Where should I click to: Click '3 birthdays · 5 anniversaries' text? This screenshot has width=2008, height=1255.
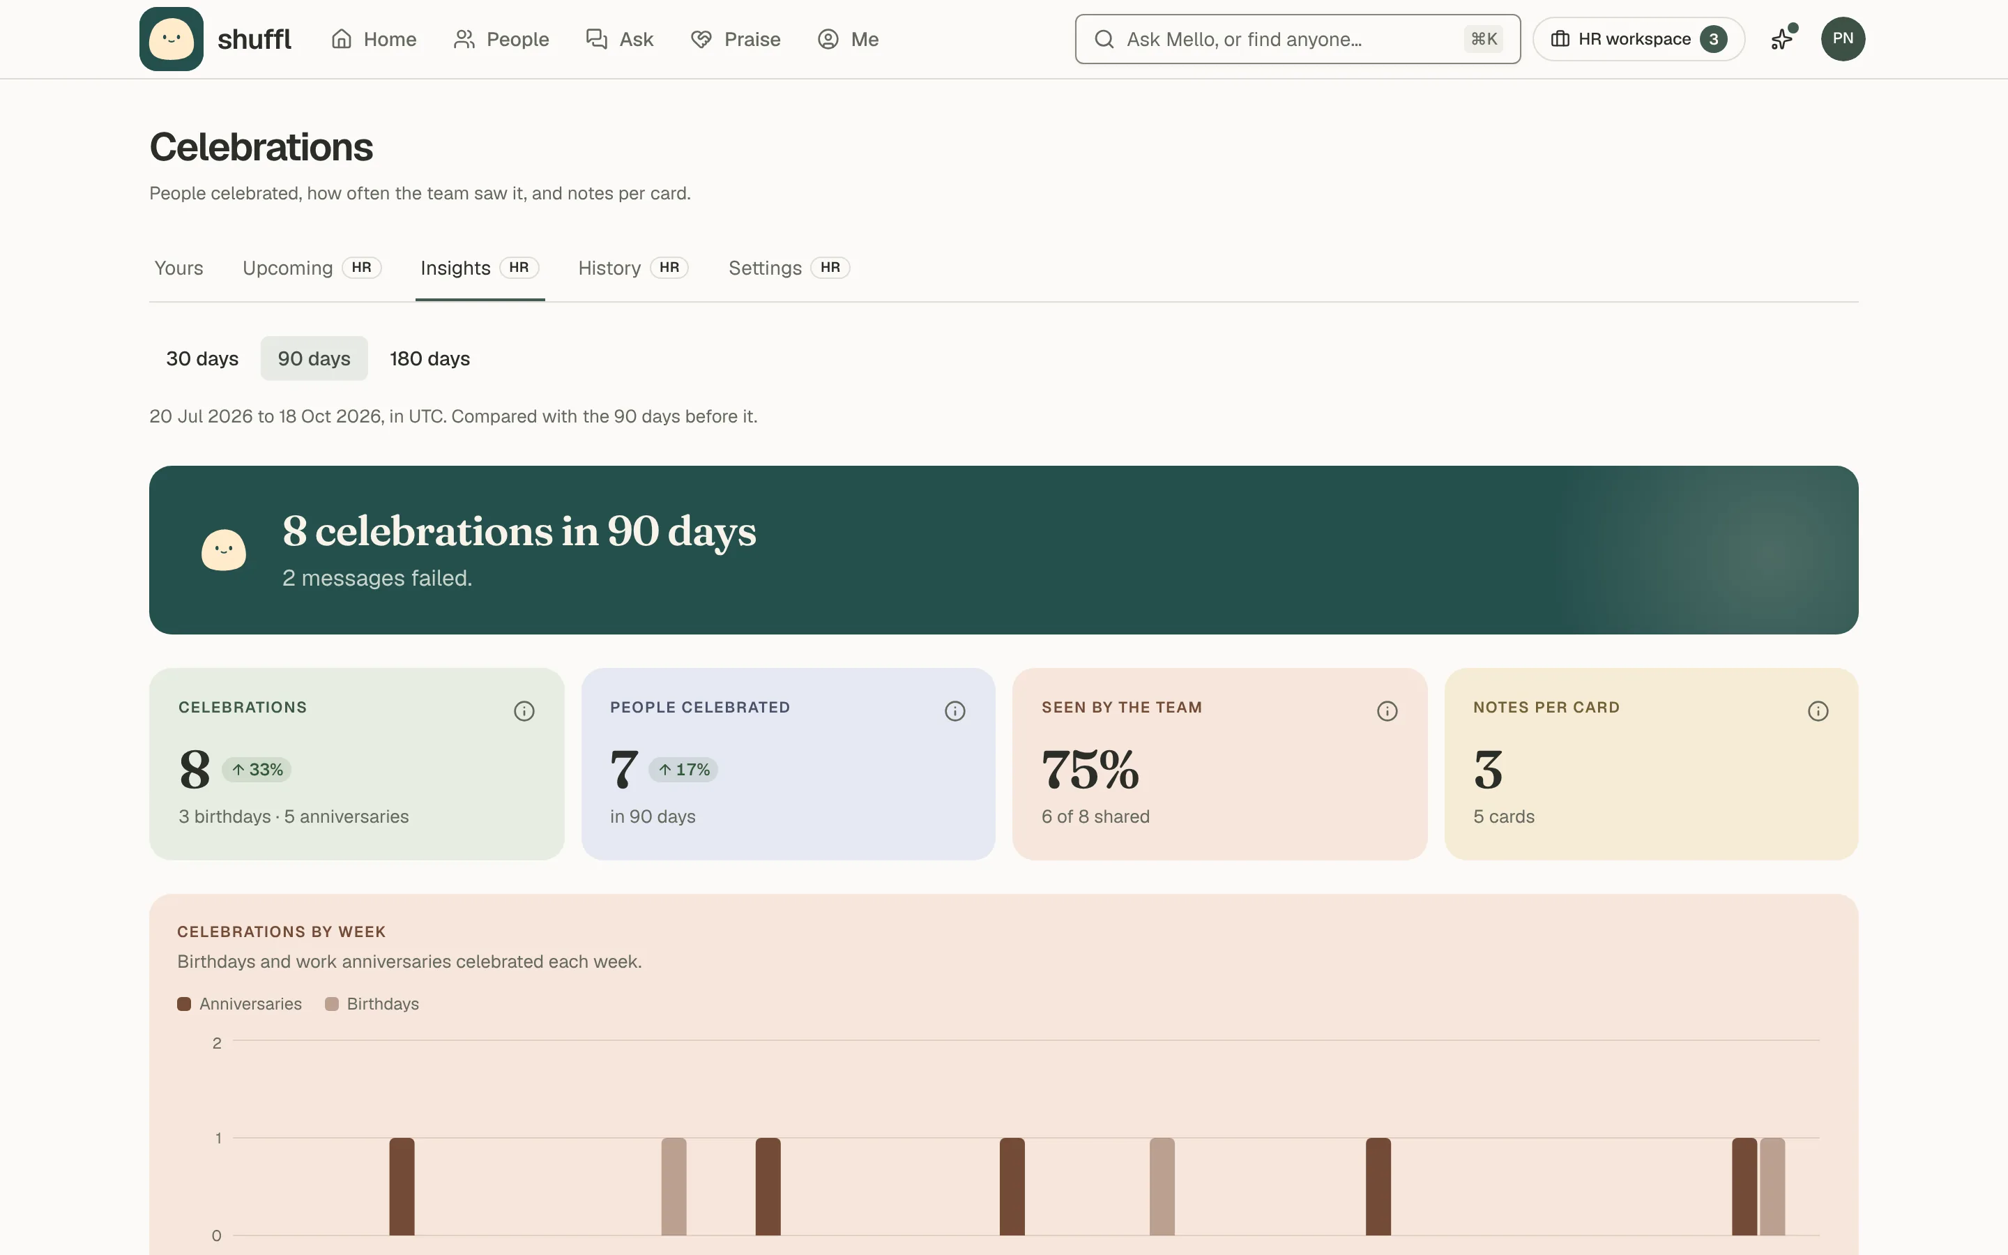tap(294, 816)
